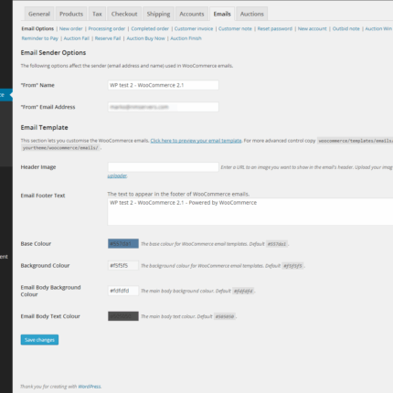Focus the "From" Email Address field

pyautogui.click(x=163, y=107)
